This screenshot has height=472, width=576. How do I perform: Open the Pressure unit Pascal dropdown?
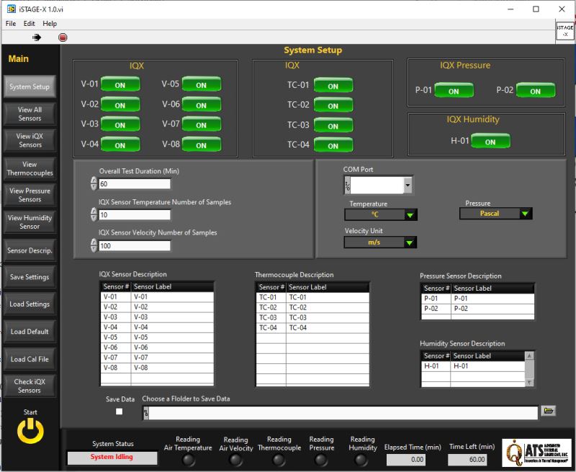495,214
